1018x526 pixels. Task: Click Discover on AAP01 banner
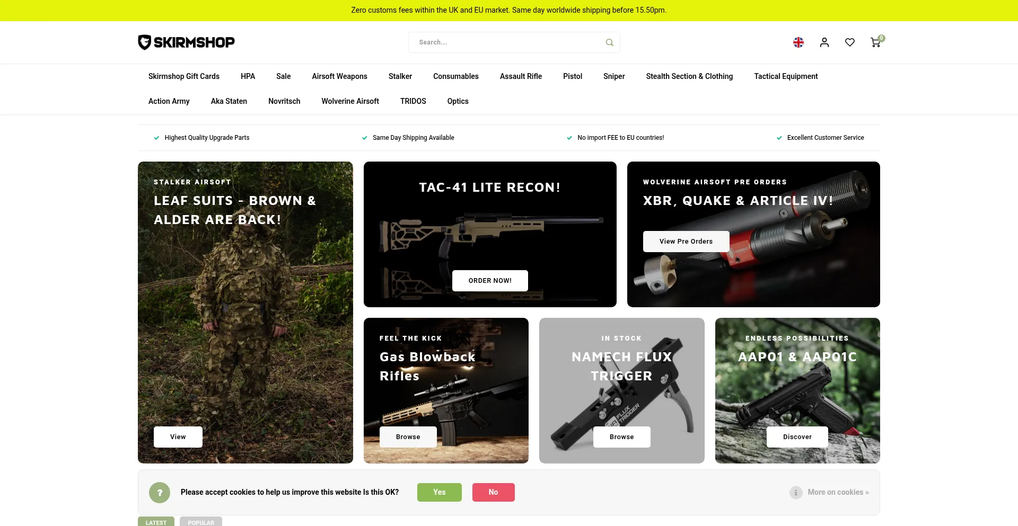797,437
